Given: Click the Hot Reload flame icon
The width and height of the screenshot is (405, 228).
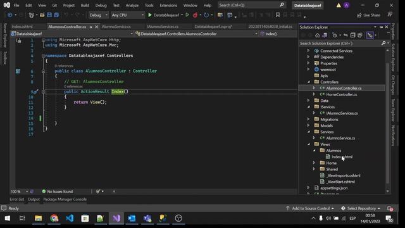Looking at the screenshot, I should [196, 15].
